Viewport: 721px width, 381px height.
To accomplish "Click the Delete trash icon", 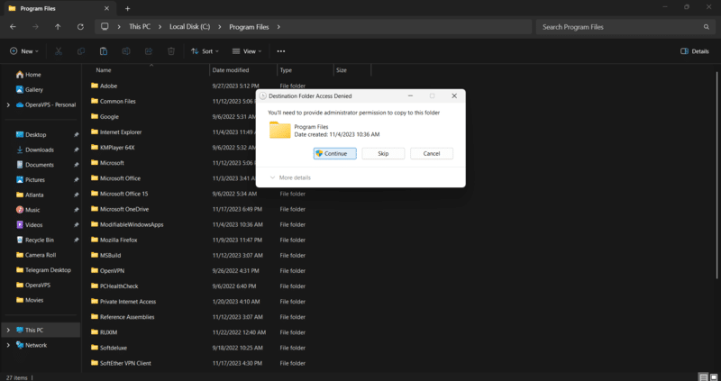I will coord(171,51).
